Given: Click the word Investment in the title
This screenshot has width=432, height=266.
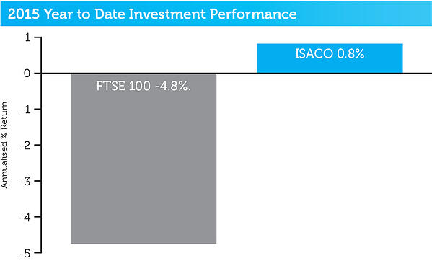Looking at the screenshot, I should (167, 14).
